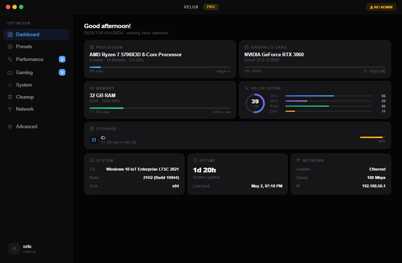Click the 0 / 4095 MB VRAM value
This screenshot has height=263, width=402.
click(375, 71)
